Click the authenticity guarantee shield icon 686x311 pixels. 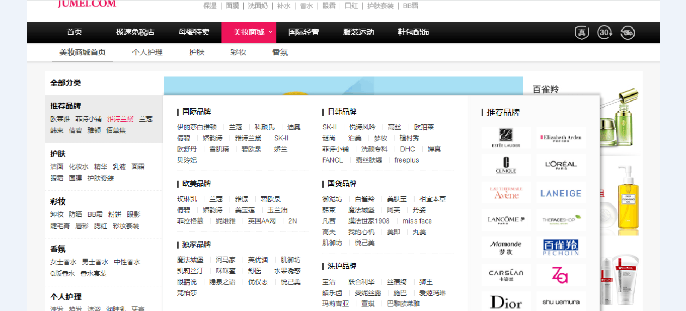click(x=582, y=33)
